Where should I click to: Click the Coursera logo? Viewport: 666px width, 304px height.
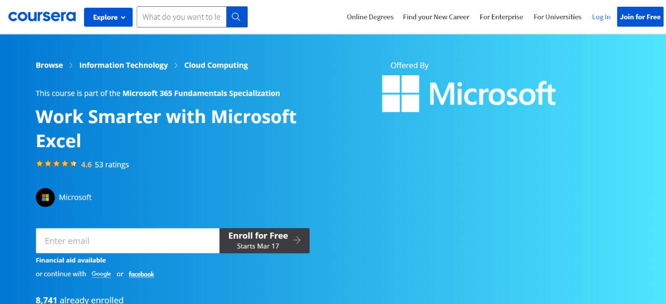point(42,17)
